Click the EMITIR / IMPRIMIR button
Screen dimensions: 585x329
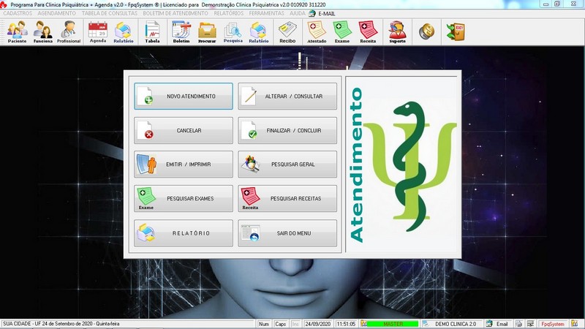tap(184, 164)
